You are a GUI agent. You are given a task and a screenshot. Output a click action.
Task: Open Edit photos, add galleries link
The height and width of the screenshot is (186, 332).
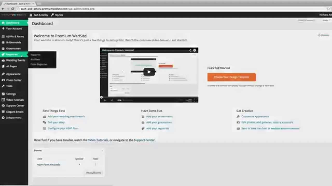(x=267, y=122)
